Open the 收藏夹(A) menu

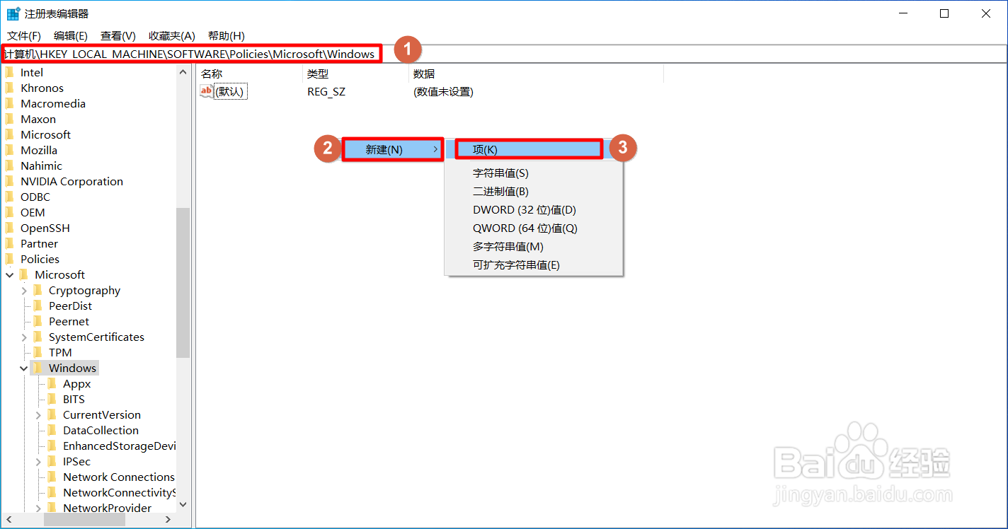[x=171, y=35]
